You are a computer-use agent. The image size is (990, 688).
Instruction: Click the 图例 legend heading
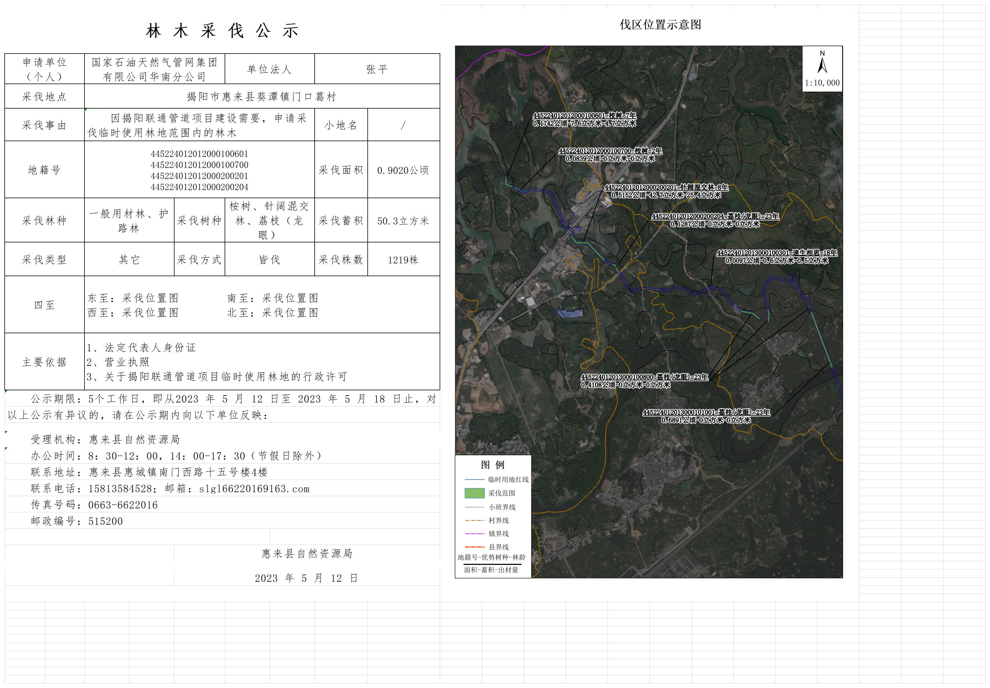[492, 465]
